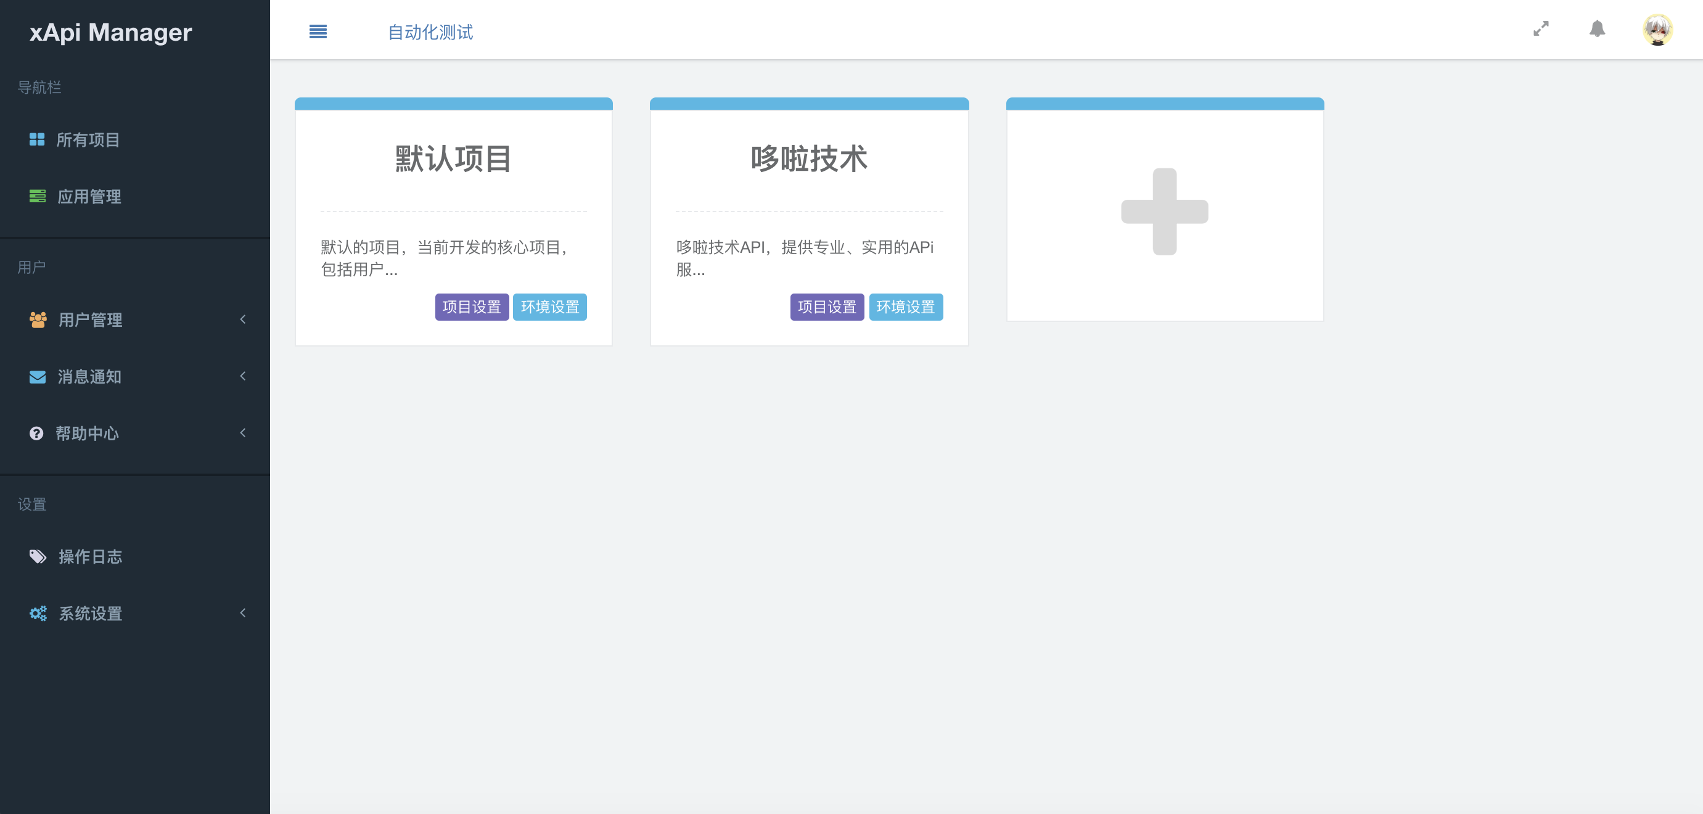Click the 应用管理 server icon
The width and height of the screenshot is (1703, 814).
tap(38, 196)
